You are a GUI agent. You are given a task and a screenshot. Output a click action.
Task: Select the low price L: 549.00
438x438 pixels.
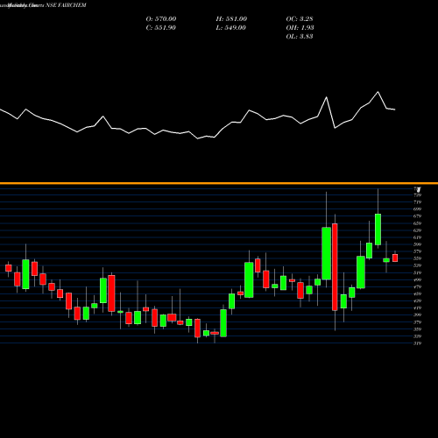[230, 27]
